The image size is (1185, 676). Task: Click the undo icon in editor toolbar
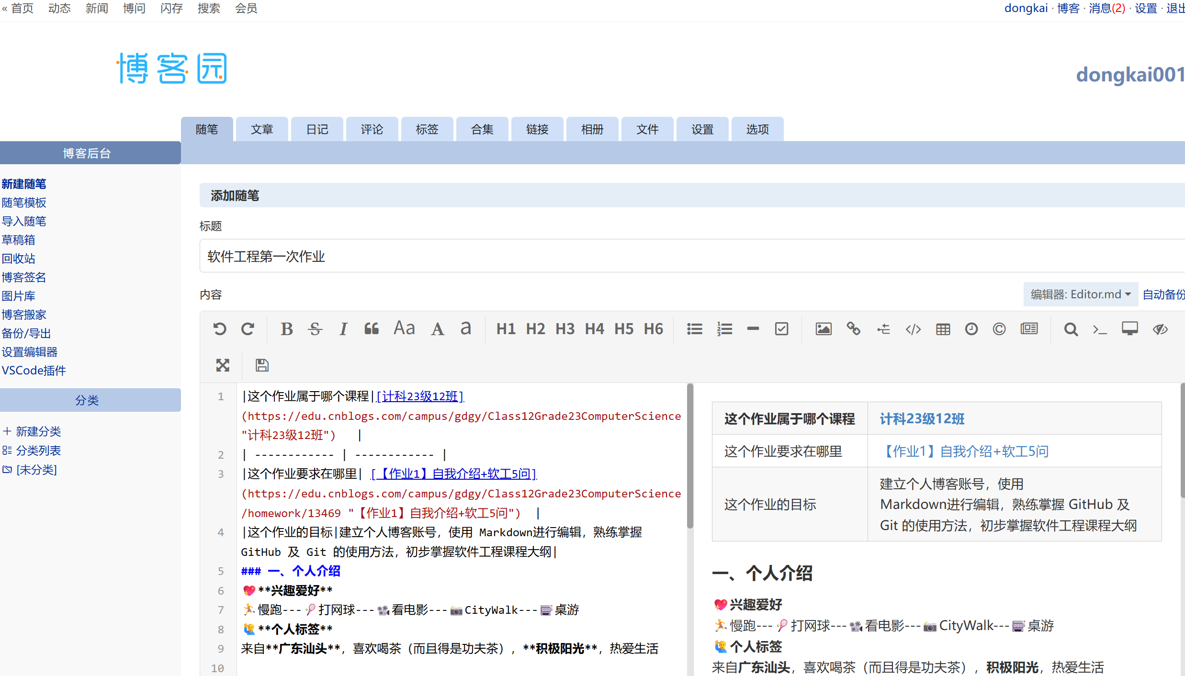[220, 329]
